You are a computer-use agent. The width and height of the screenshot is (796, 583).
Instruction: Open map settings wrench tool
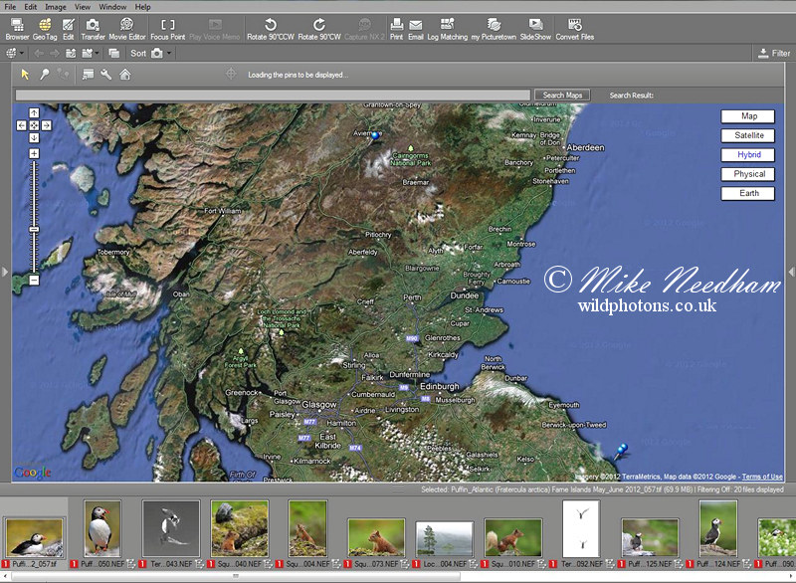tap(106, 75)
